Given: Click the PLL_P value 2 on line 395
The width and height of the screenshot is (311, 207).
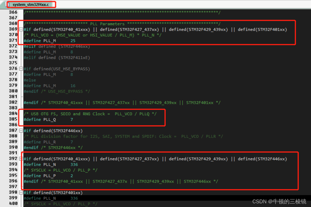Looking at the screenshot, I should [71, 176].
